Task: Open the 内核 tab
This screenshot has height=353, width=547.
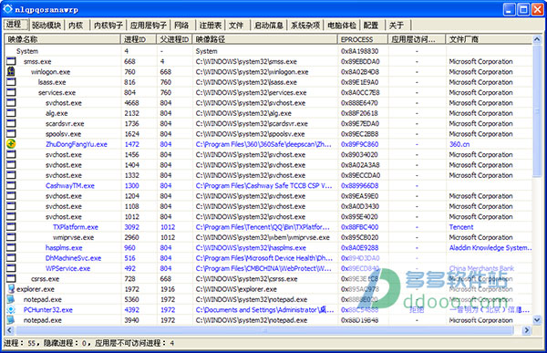Action: pyautogui.click(x=76, y=26)
